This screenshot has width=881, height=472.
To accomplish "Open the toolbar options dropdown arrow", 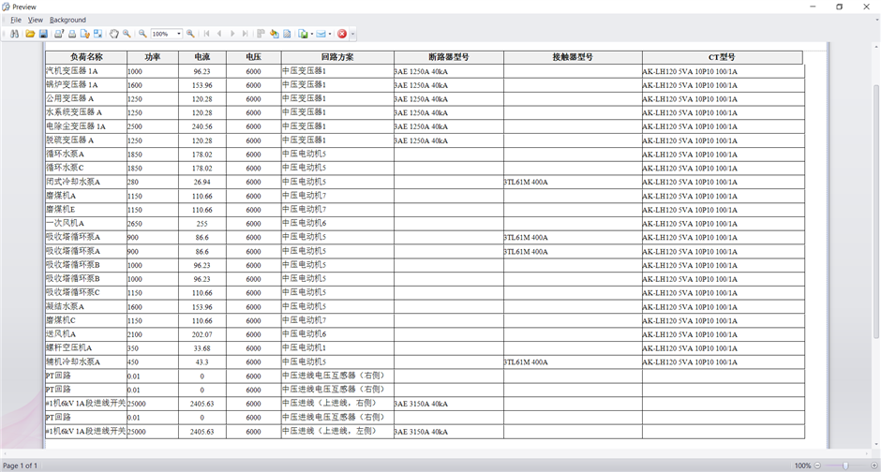I will click(352, 35).
